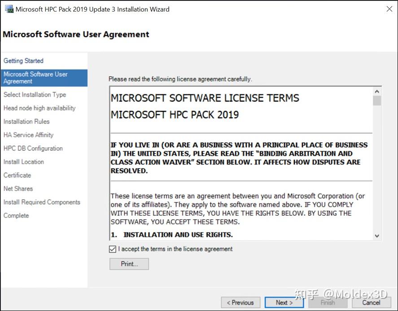This screenshot has width=398, height=311.
Task: Open the Net Shares step
Action: coord(18,188)
